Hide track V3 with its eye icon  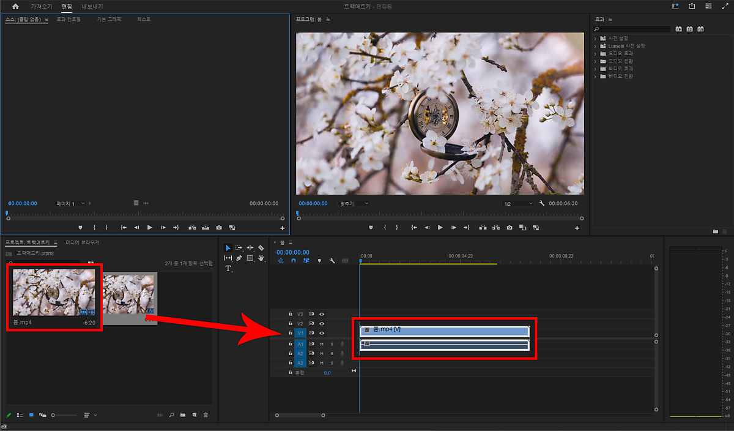[x=322, y=314]
